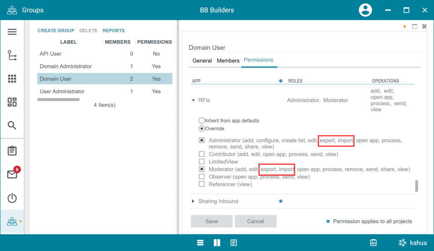The height and width of the screenshot is (251, 434).
Task: Switch to split view layout icon
Action: [x=217, y=243]
